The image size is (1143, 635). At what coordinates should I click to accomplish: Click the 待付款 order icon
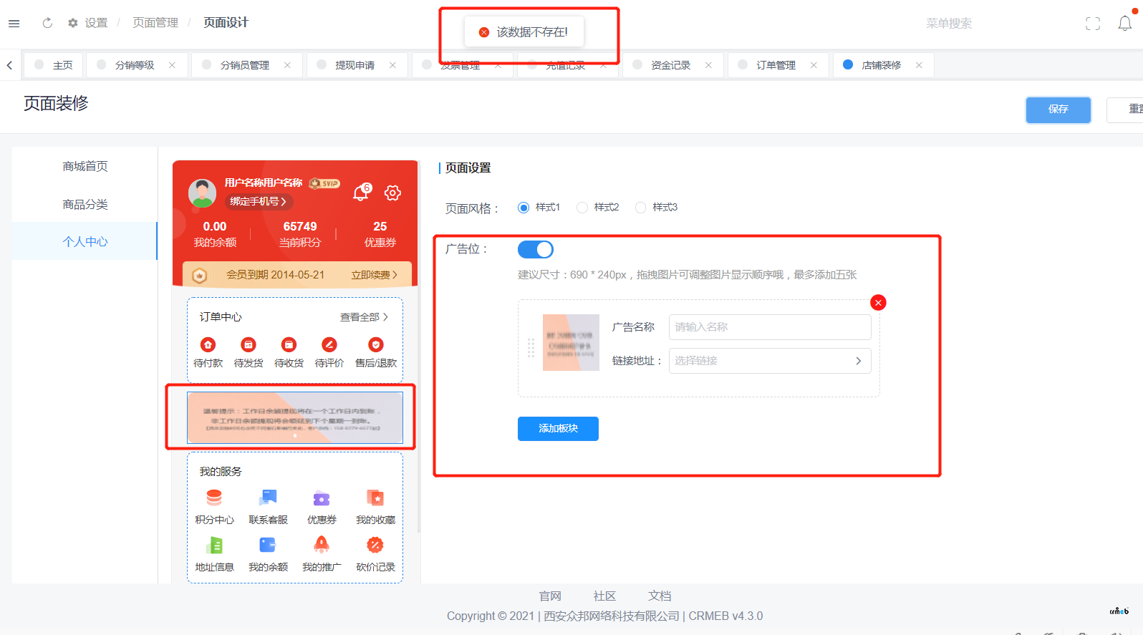pyautogui.click(x=208, y=344)
